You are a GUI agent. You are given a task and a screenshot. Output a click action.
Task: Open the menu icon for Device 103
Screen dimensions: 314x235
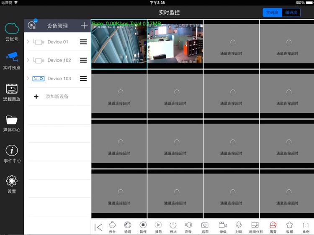coord(83,79)
